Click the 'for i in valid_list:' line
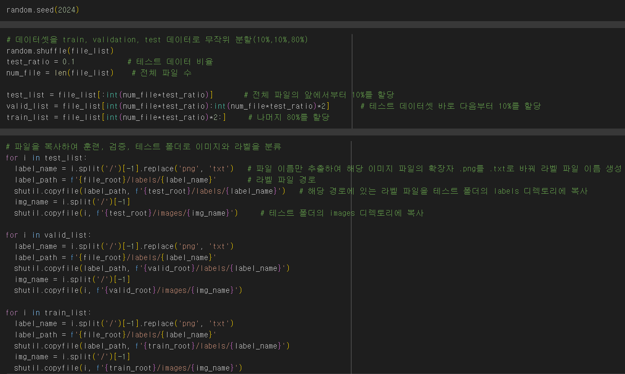 pyautogui.click(x=49, y=235)
